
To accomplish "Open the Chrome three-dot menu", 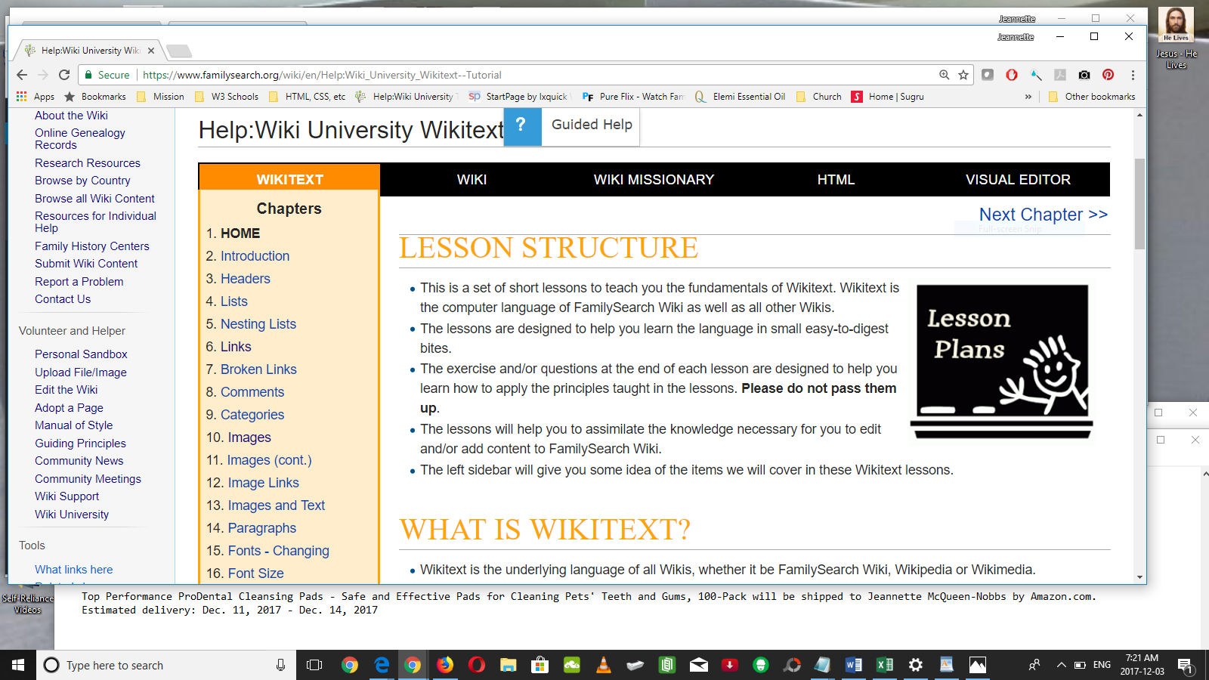I will 1133,75.
